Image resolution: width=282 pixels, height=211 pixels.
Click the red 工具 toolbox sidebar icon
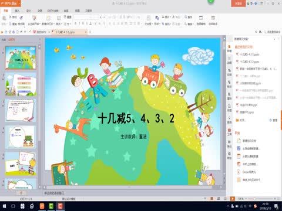(x=229, y=132)
